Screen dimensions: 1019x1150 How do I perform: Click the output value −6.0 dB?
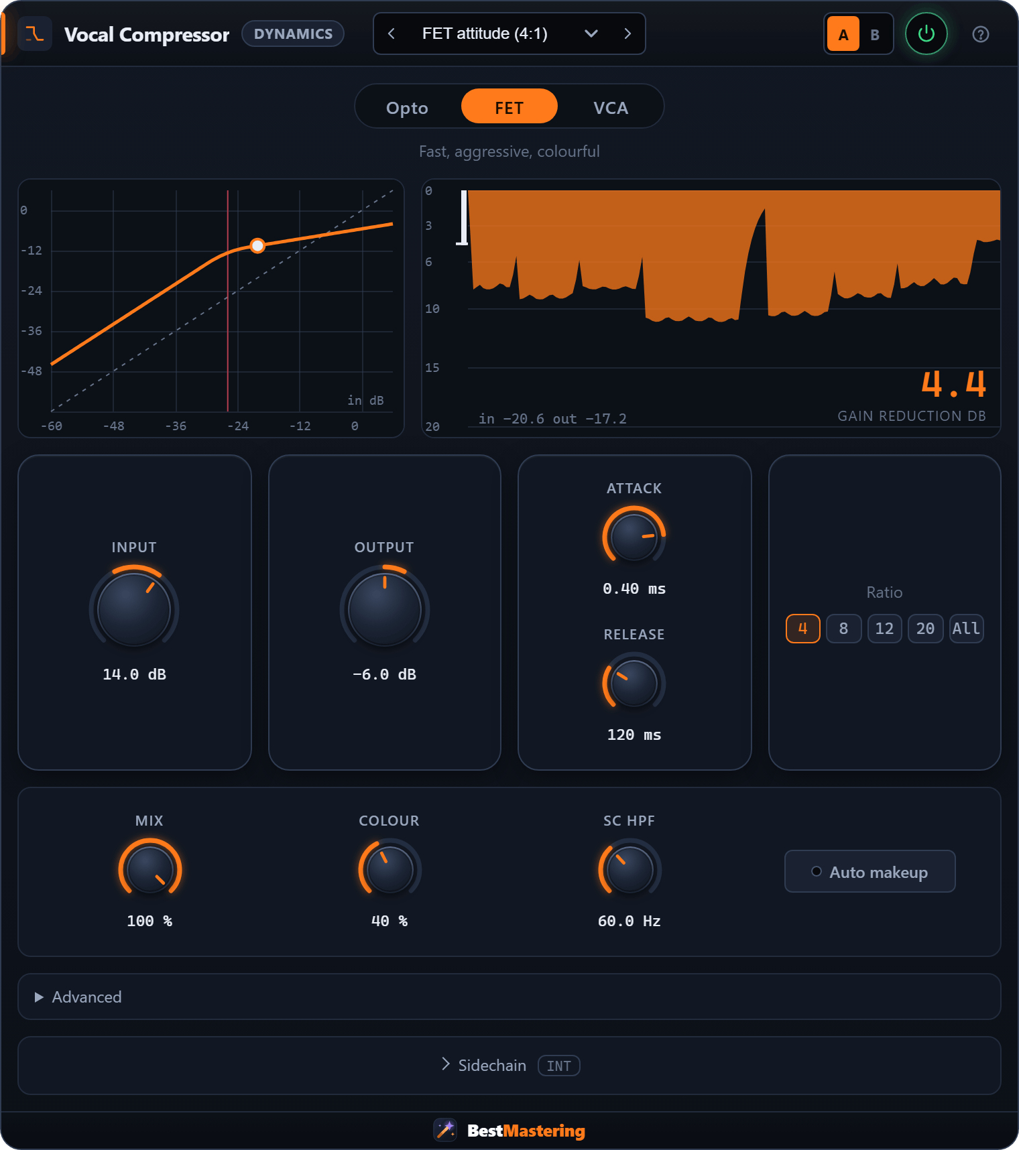click(x=385, y=674)
